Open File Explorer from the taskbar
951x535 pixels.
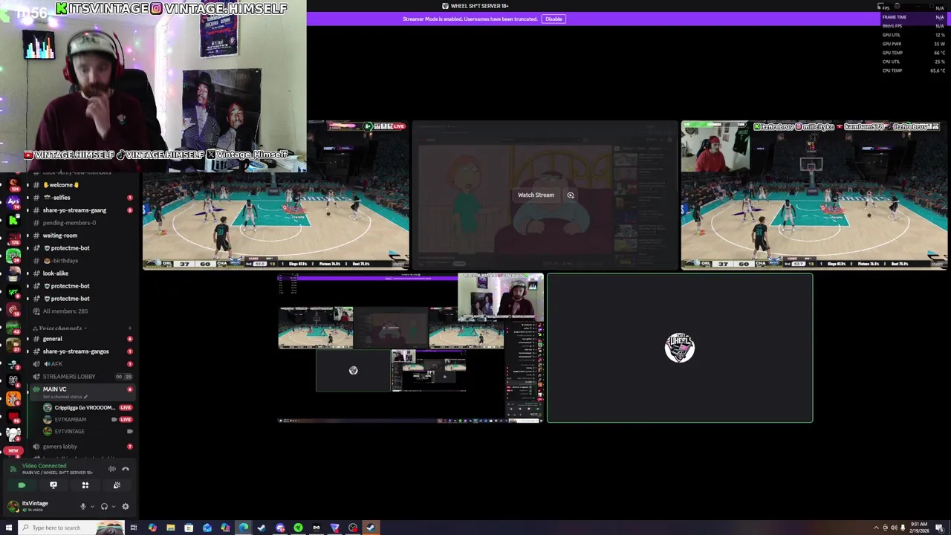click(170, 528)
